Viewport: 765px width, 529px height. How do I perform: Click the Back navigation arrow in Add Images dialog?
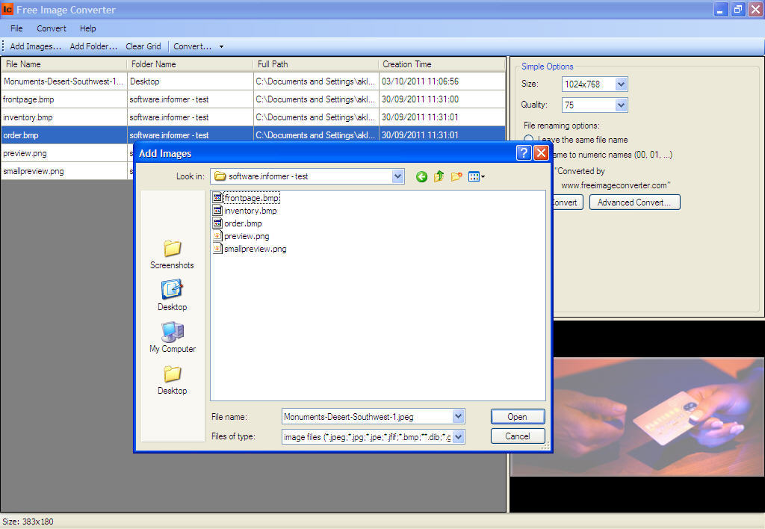coord(421,176)
